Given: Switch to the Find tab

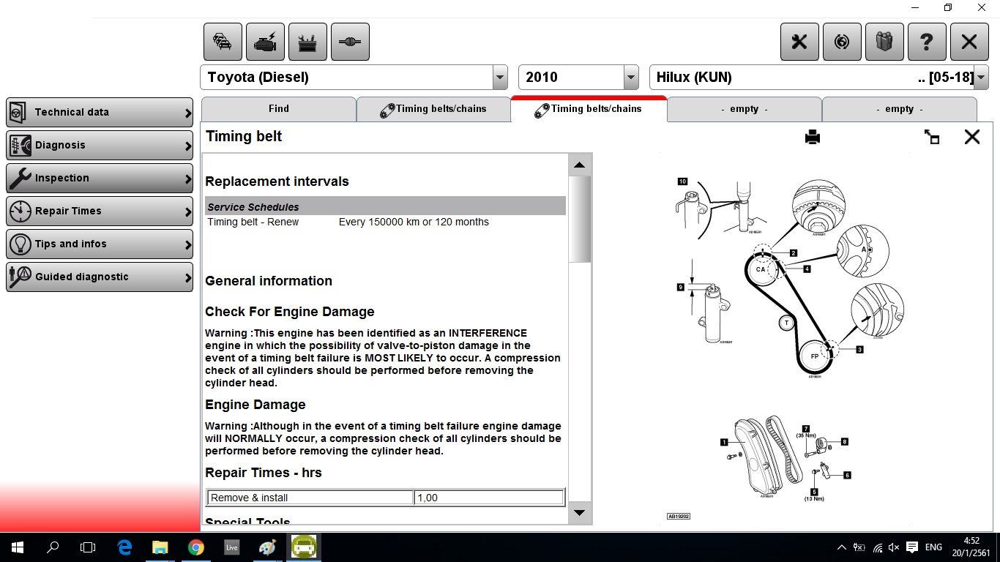Looking at the screenshot, I should pyautogui.click(x=279, y=109).
